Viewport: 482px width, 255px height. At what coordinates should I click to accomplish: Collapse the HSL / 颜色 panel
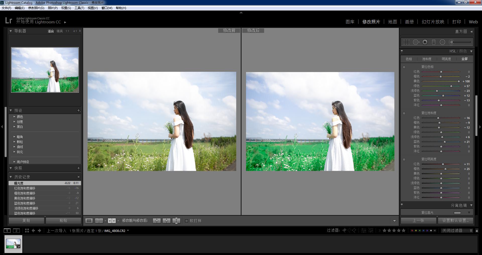coord(471,51)
